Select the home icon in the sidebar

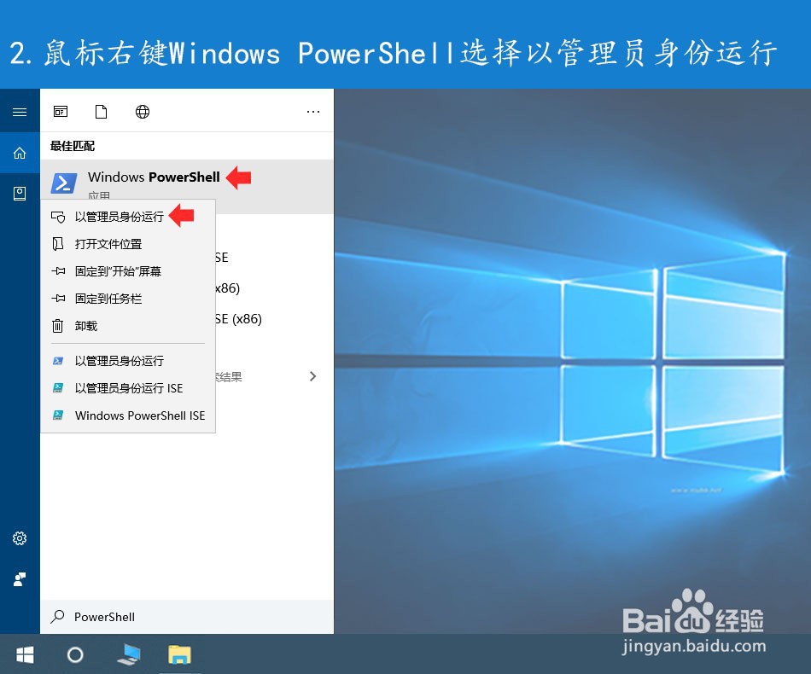[x=19, y=152]
